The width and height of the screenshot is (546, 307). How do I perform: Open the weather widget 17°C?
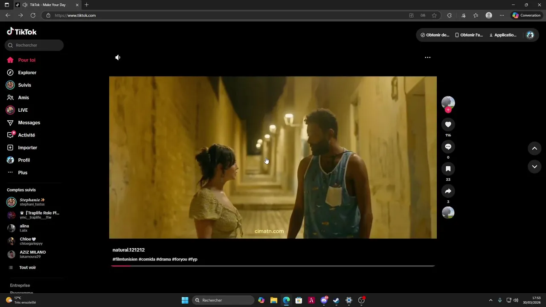click(21, 300)
